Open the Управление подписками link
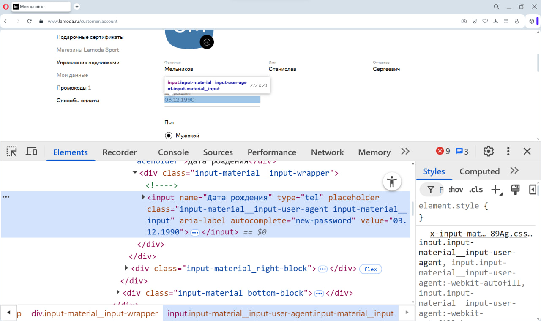 click(88, 63)
